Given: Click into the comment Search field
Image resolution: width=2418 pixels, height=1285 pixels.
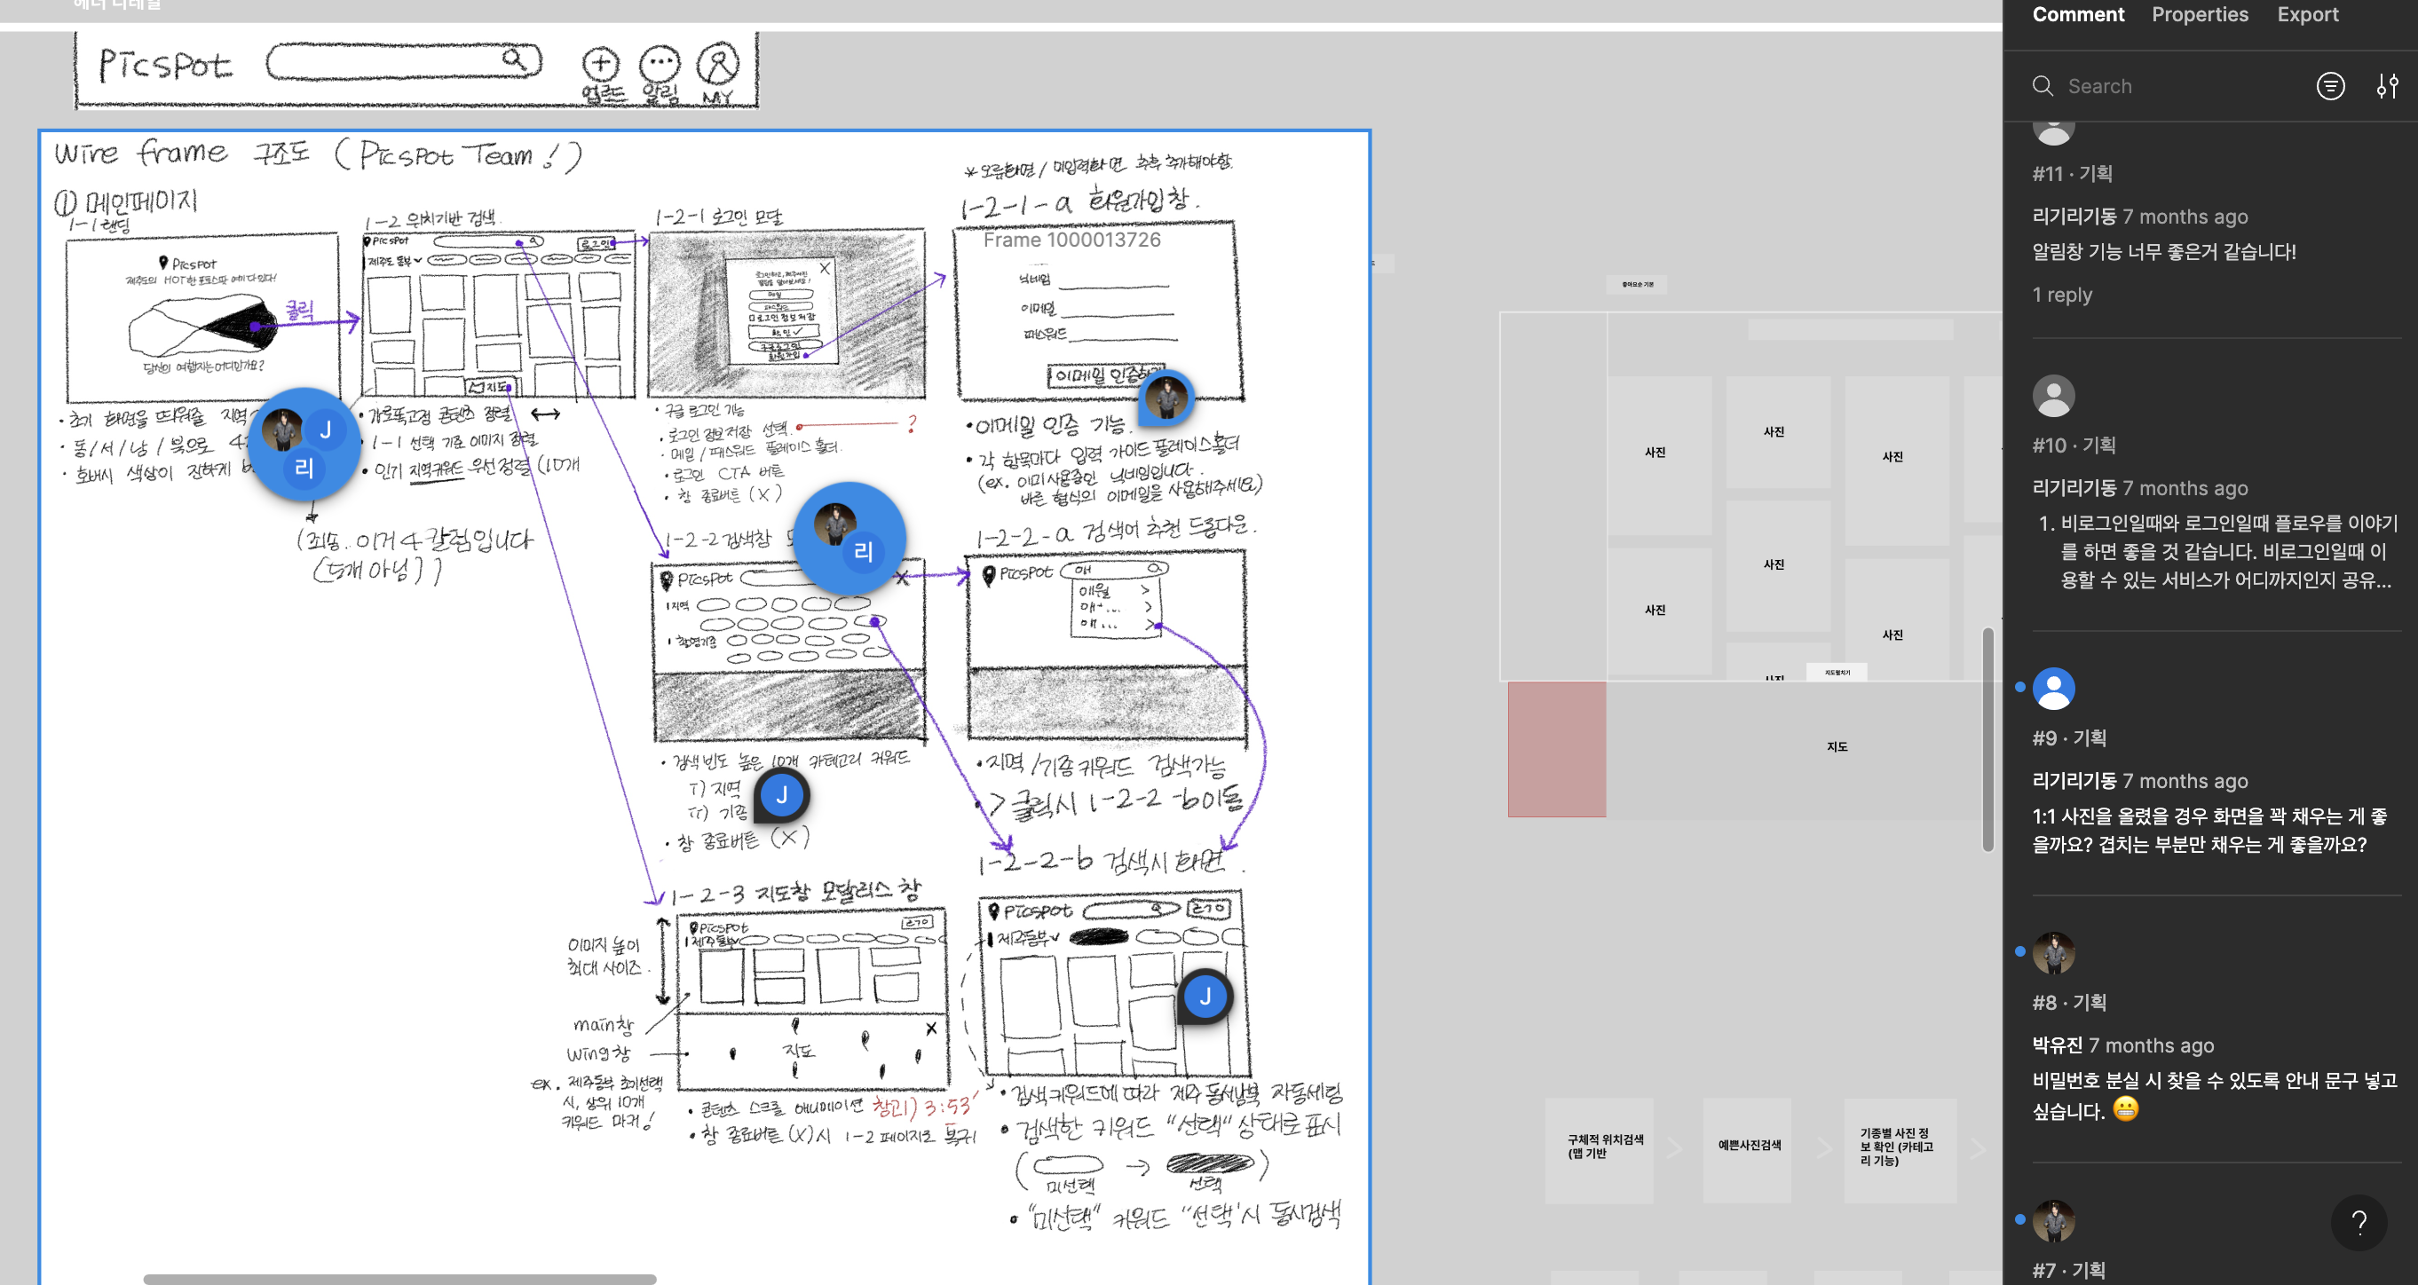Looking at the screenshot, I should click(2177, 86).
